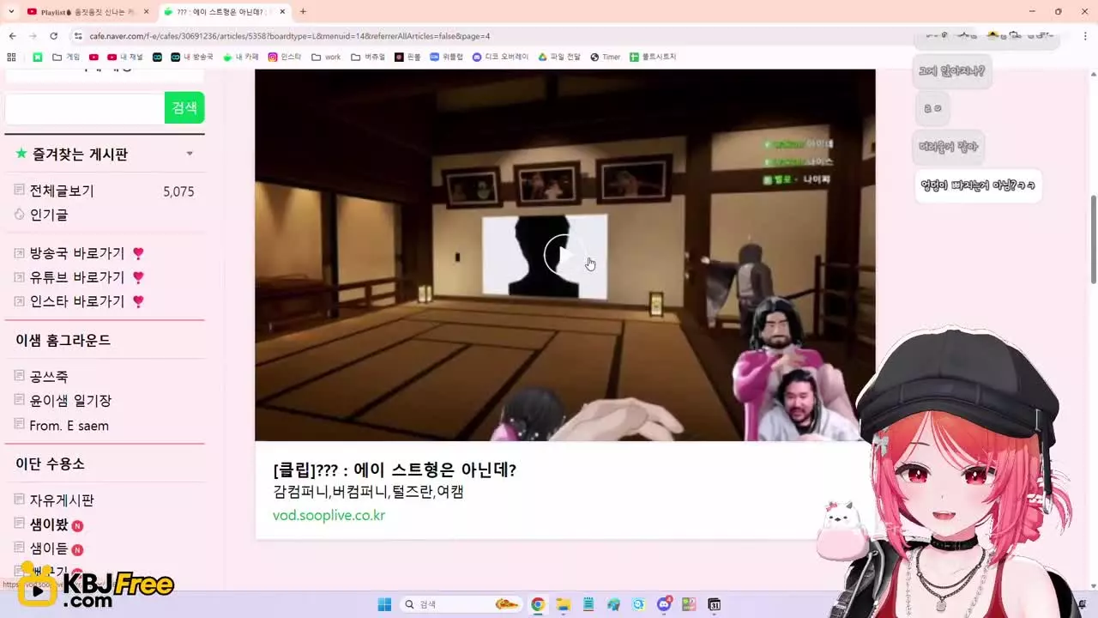Viewport: 1098px width, 618px height.
Task: Close the Playlist YouTube tab
Action: click(x=146, y=12)
